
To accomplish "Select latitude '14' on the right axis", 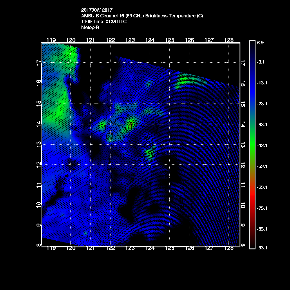I will [x=243, y=124].
